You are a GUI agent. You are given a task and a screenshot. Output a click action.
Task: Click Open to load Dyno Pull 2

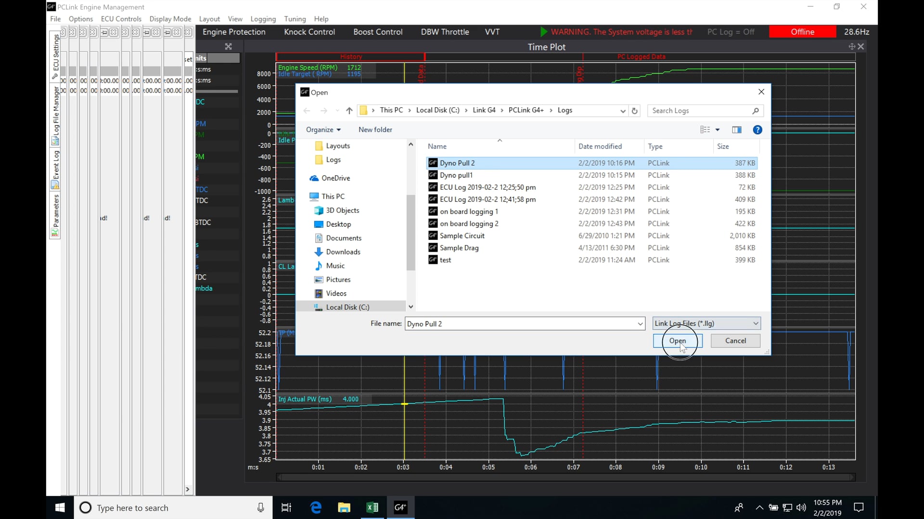(x=678, y=341)
